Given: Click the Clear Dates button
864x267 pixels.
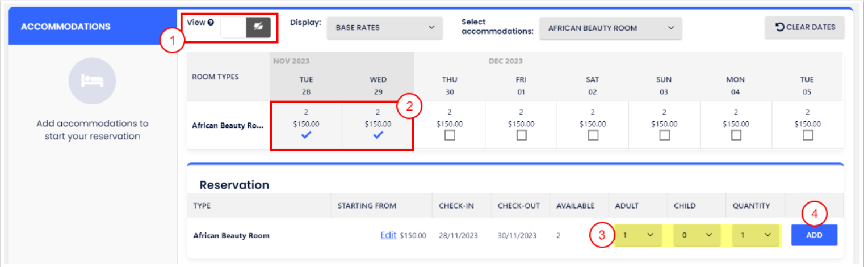Looking at the screenshot, I should coord(804,27).
